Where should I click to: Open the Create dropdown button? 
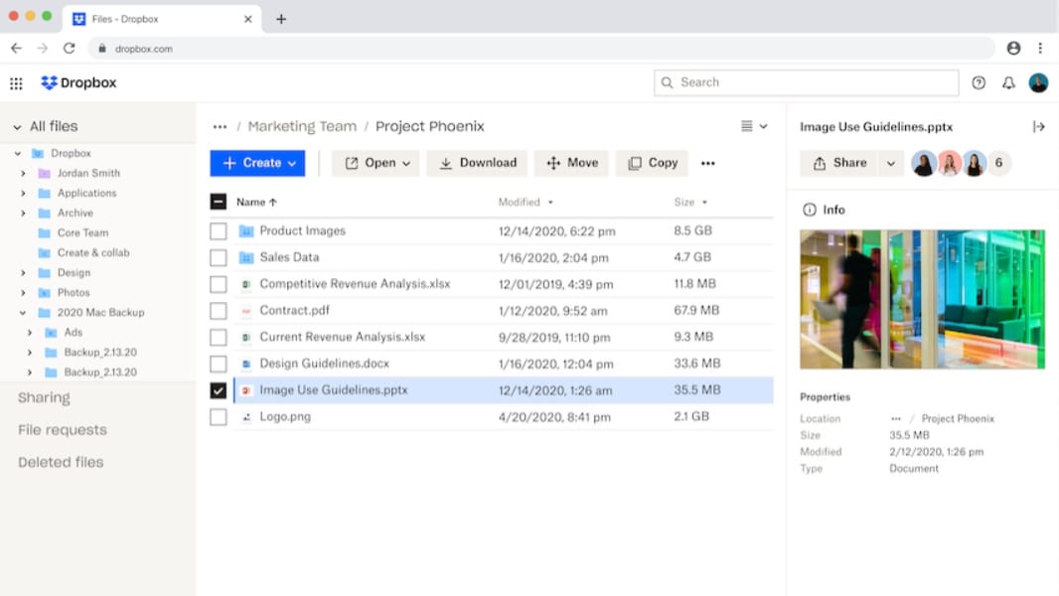coord(257,164)
